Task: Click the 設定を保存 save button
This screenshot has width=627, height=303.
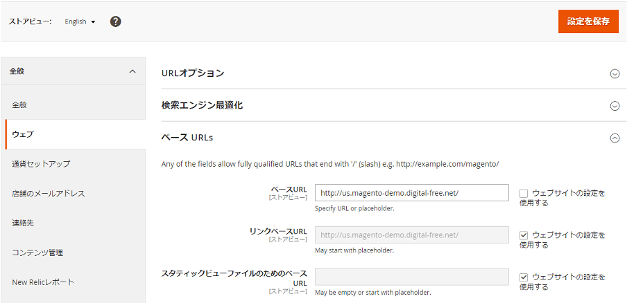Action: pos(587,21)
